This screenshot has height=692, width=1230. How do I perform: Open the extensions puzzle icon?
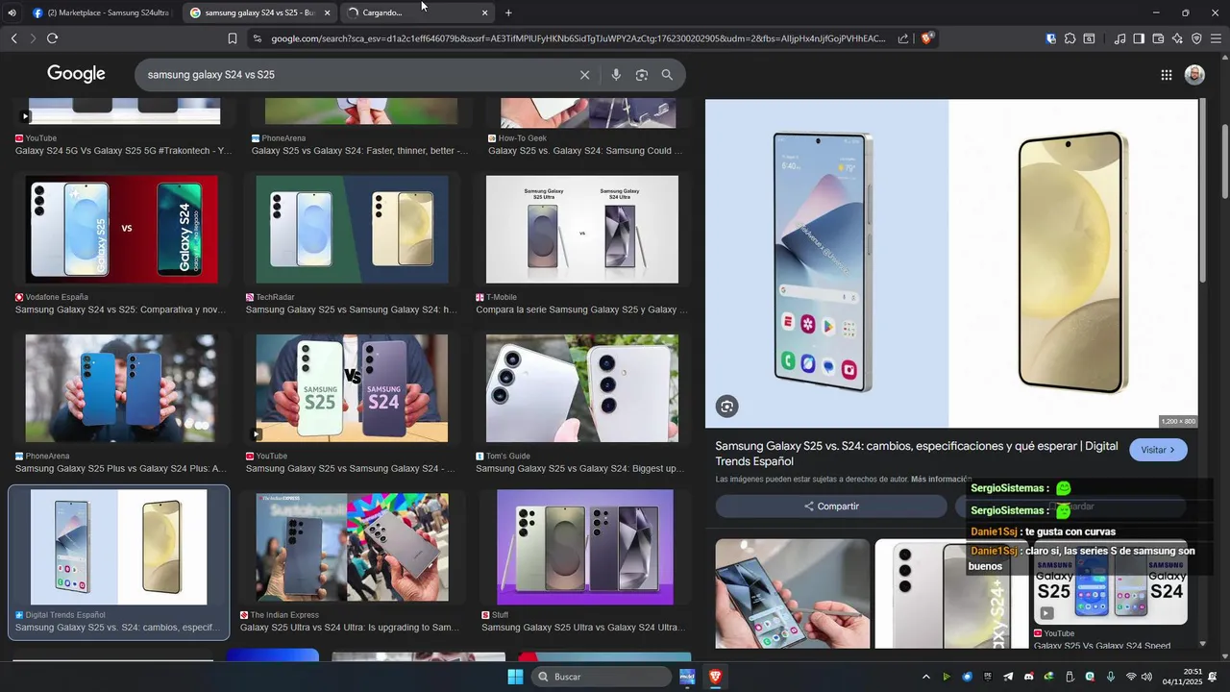[1070, 38]
